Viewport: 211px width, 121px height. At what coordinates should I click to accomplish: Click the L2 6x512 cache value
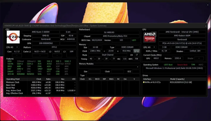[x=57, y=51]
